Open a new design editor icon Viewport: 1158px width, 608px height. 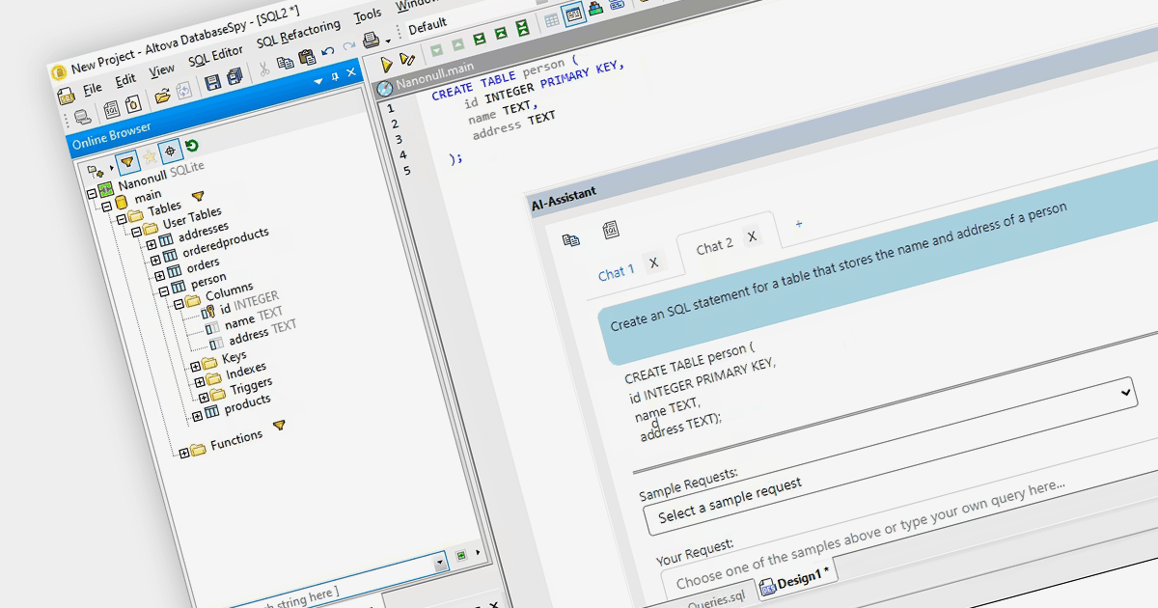[133, 103]
